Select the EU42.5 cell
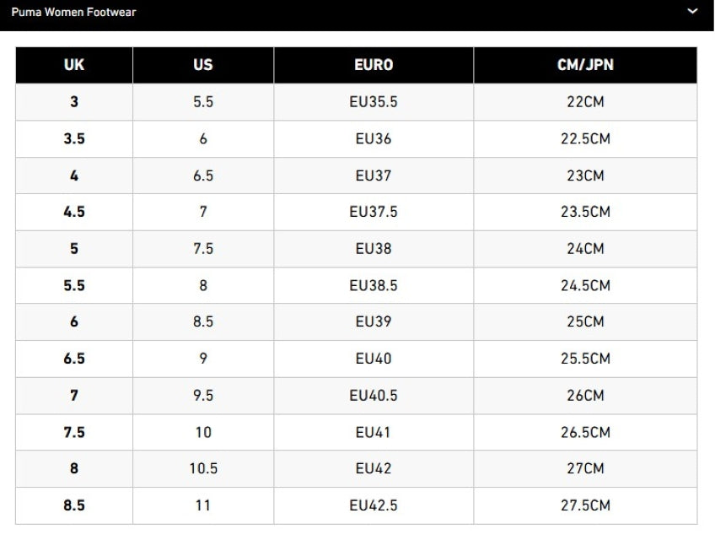The image size is (715, 540). click(x=374, y=506)
